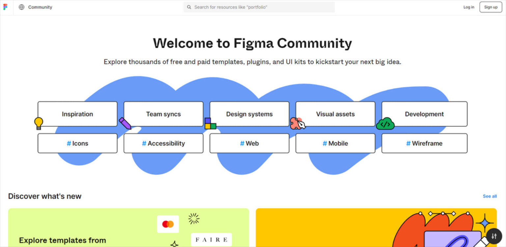This screenshot has height=247, width=506.
Task: Open the filter sliders button at bottom right
Action: pos(494,236)
